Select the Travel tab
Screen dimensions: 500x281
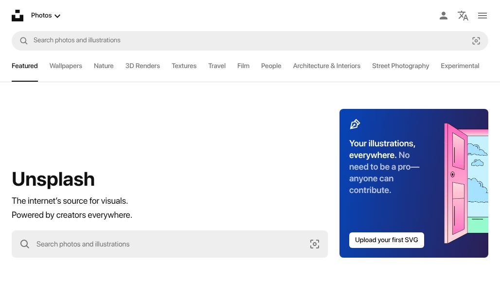pyautogui.click(x=217, y=66)
